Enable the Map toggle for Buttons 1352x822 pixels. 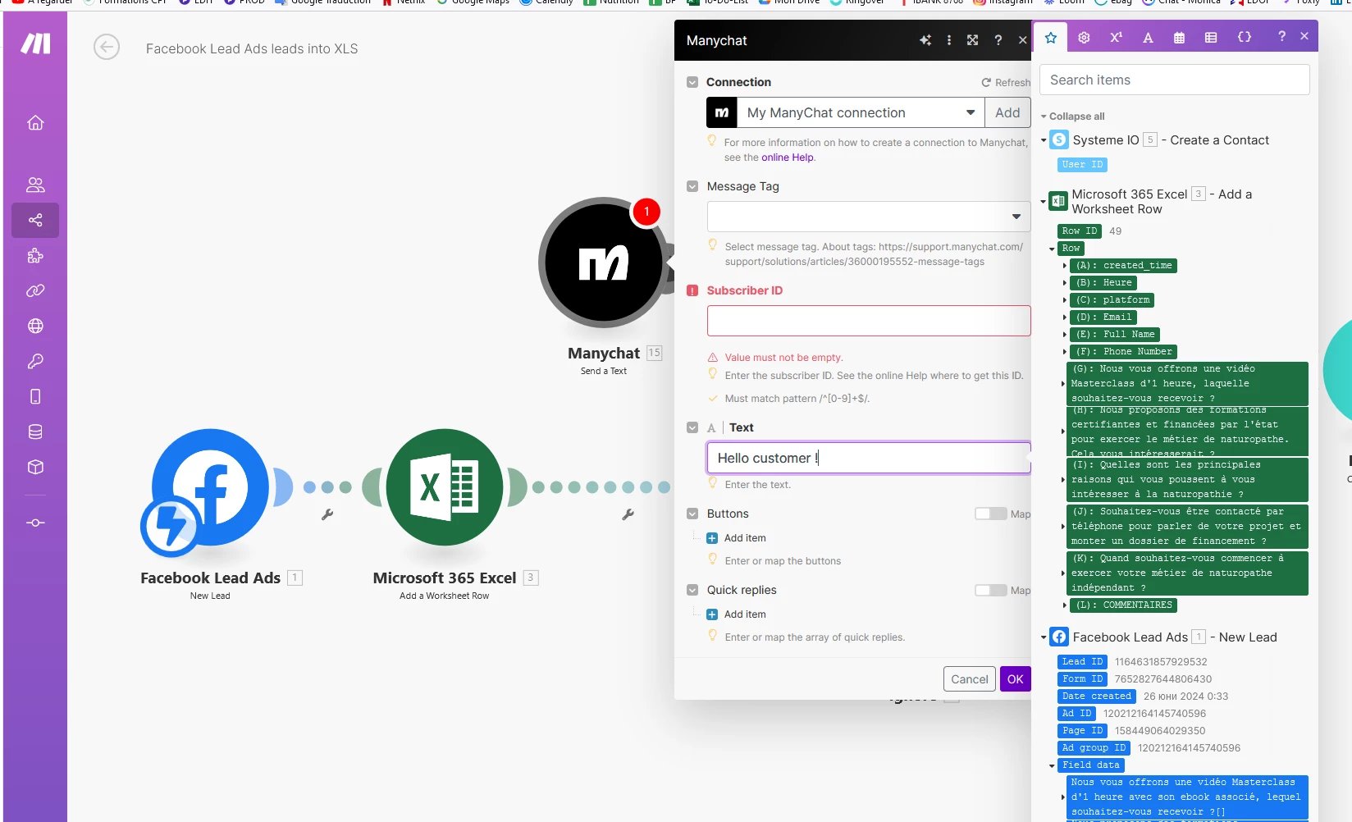tap(991, 514)
